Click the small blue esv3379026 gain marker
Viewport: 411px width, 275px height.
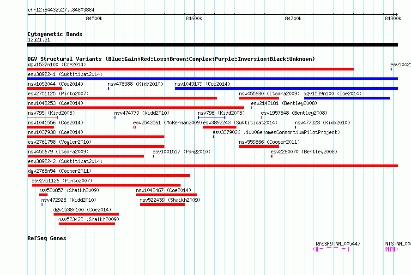click(214, 137)
